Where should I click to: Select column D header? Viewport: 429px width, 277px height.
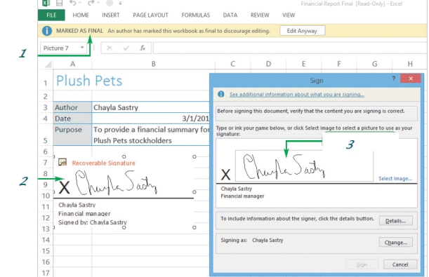pyautogui.click(x=268, y=64)
